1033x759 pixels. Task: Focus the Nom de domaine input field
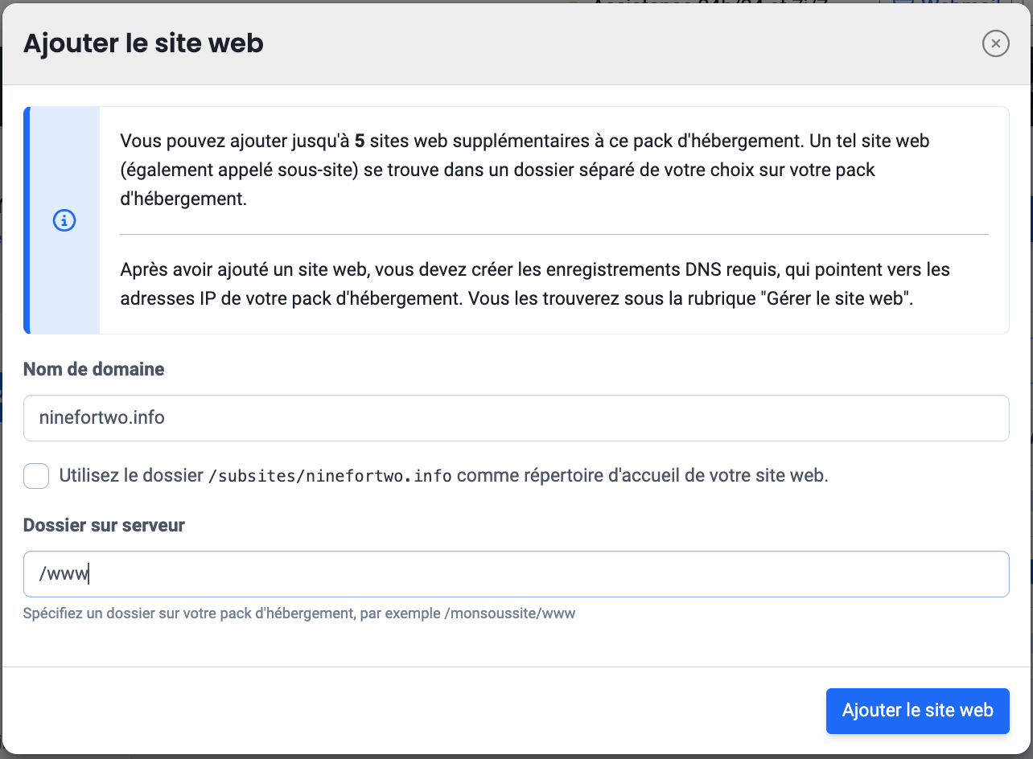(x=516, y=418)
